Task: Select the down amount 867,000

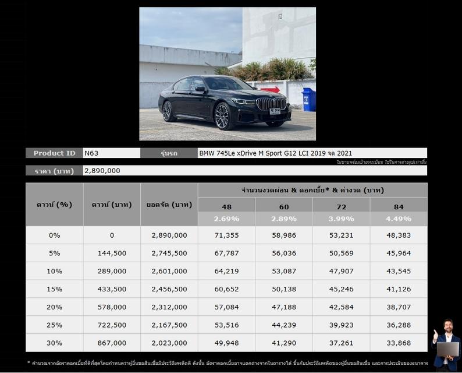Action: [x=112, y=343]
